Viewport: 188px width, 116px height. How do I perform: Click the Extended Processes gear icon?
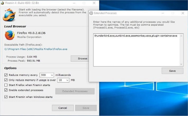pyautogui.click(x=91, y=13)
